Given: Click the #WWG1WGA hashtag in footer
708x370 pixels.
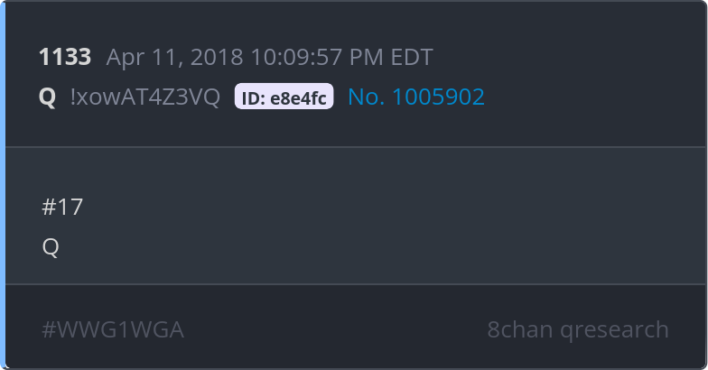Looking at the screenshot, I should (113, 329).
